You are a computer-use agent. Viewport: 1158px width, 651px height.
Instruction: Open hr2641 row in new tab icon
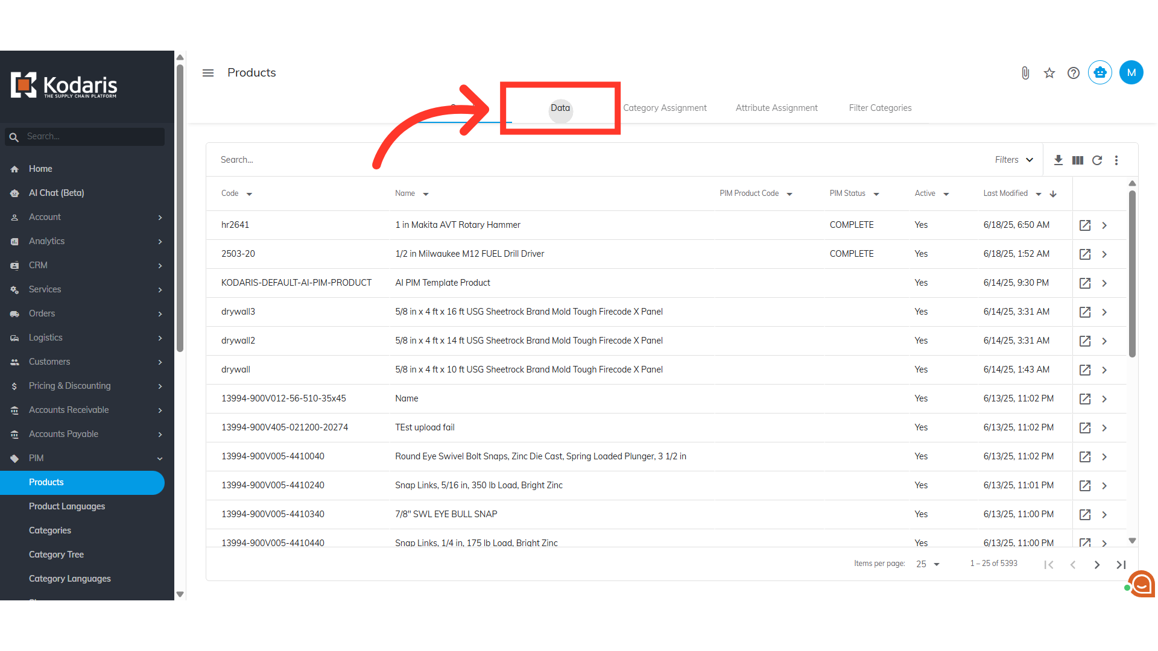(1085, 225)
